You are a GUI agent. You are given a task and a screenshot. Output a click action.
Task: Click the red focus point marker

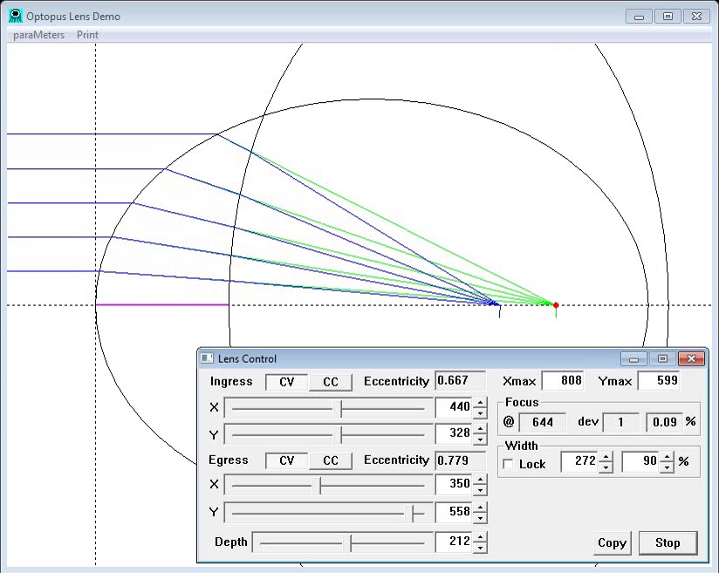tap(556, 305)
